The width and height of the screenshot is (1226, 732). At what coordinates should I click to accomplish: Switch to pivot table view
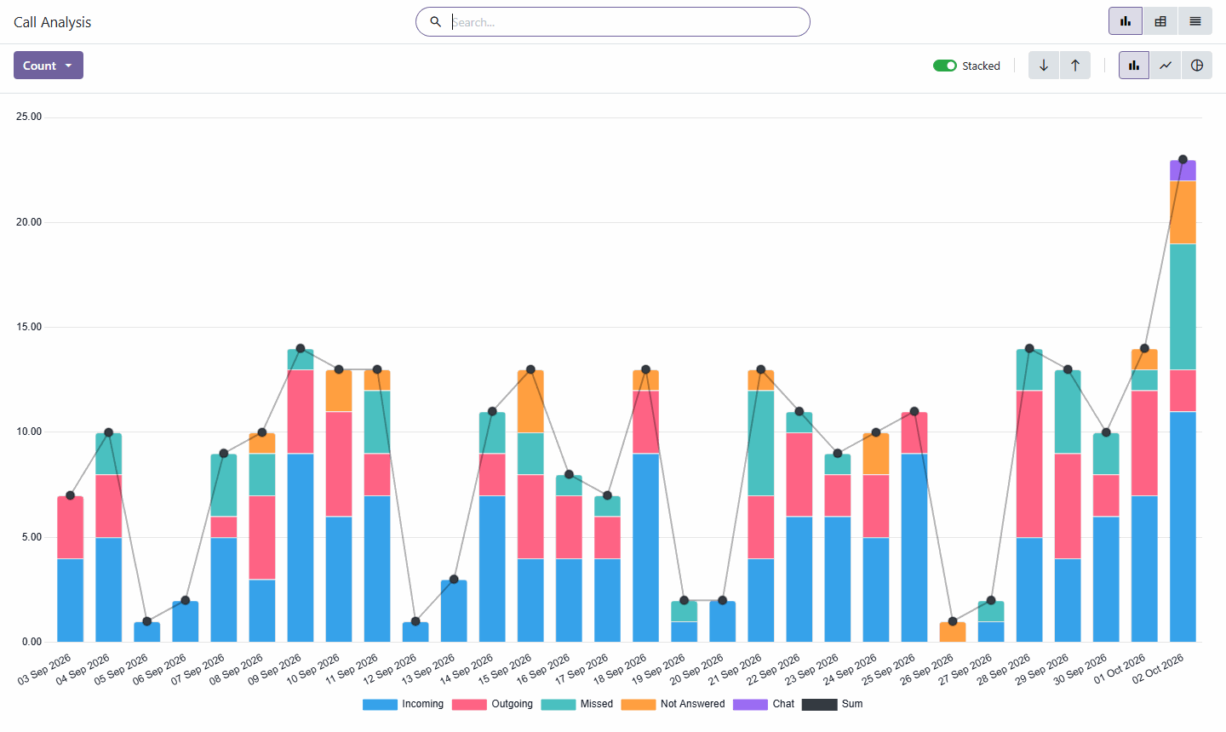pos(1160,21)
